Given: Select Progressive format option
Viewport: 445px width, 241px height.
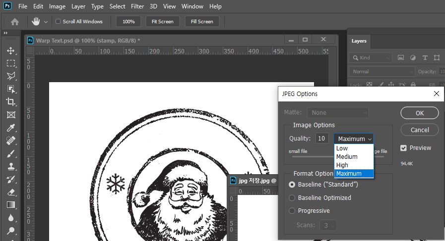Looking at the screenshot, I should click(x=292, y=211).
